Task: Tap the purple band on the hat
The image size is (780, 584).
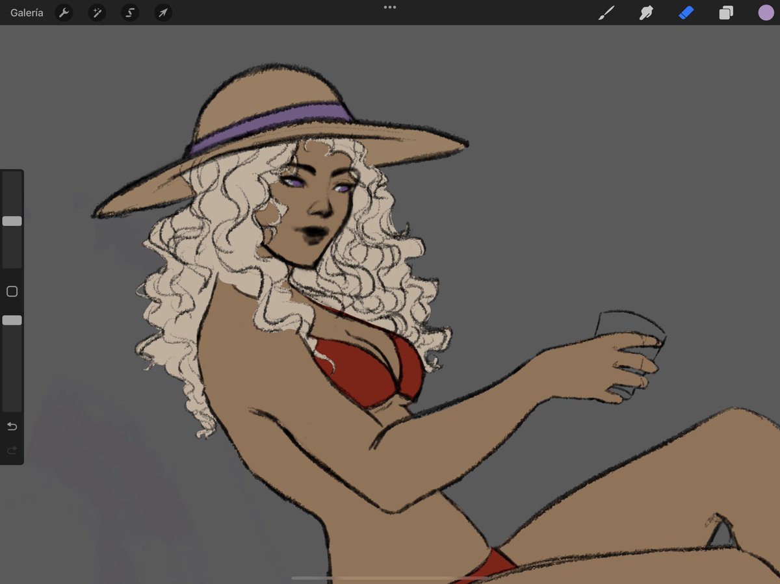Action: (270, 125)
